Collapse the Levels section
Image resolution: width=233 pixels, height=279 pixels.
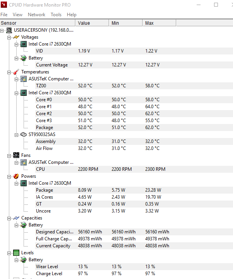[9, 253]
